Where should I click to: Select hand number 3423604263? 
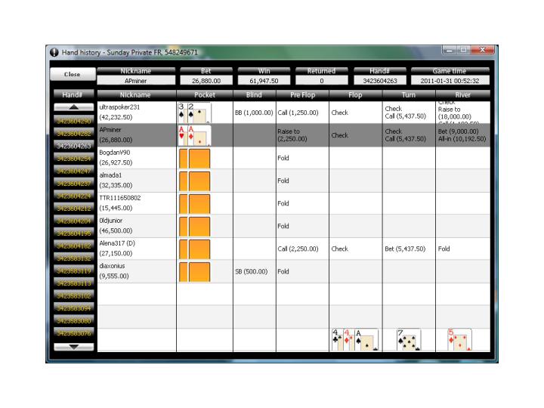pos(73,146)
